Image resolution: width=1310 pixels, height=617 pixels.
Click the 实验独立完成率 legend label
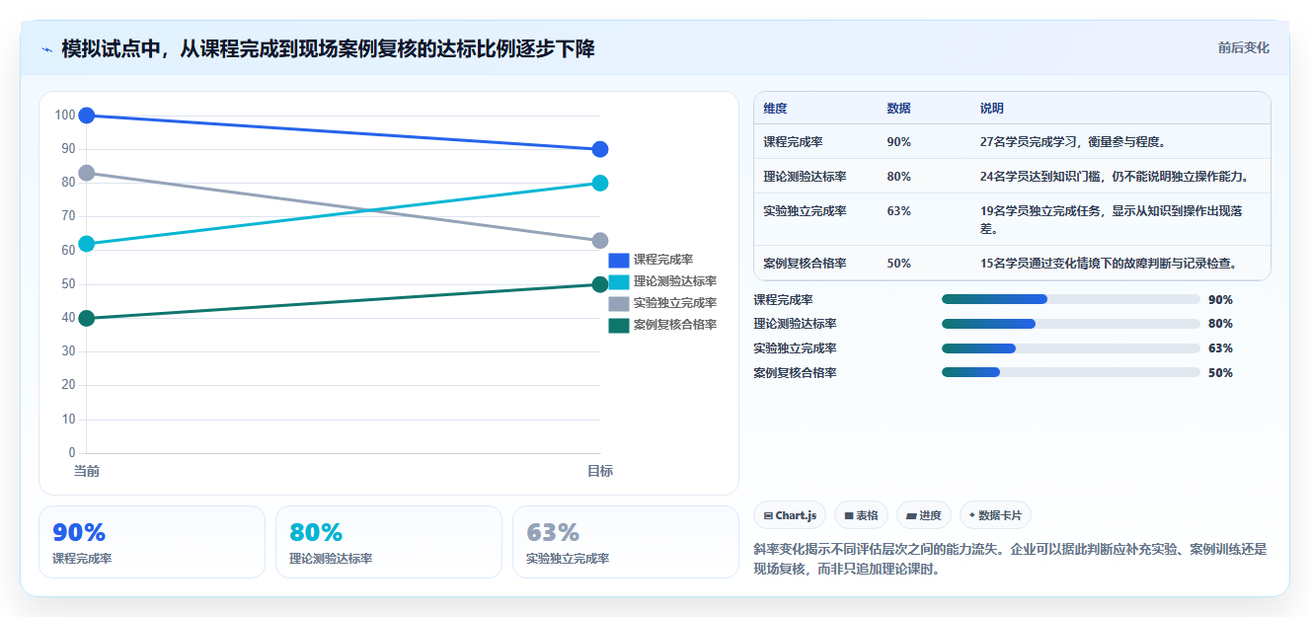tap(675, 304)
